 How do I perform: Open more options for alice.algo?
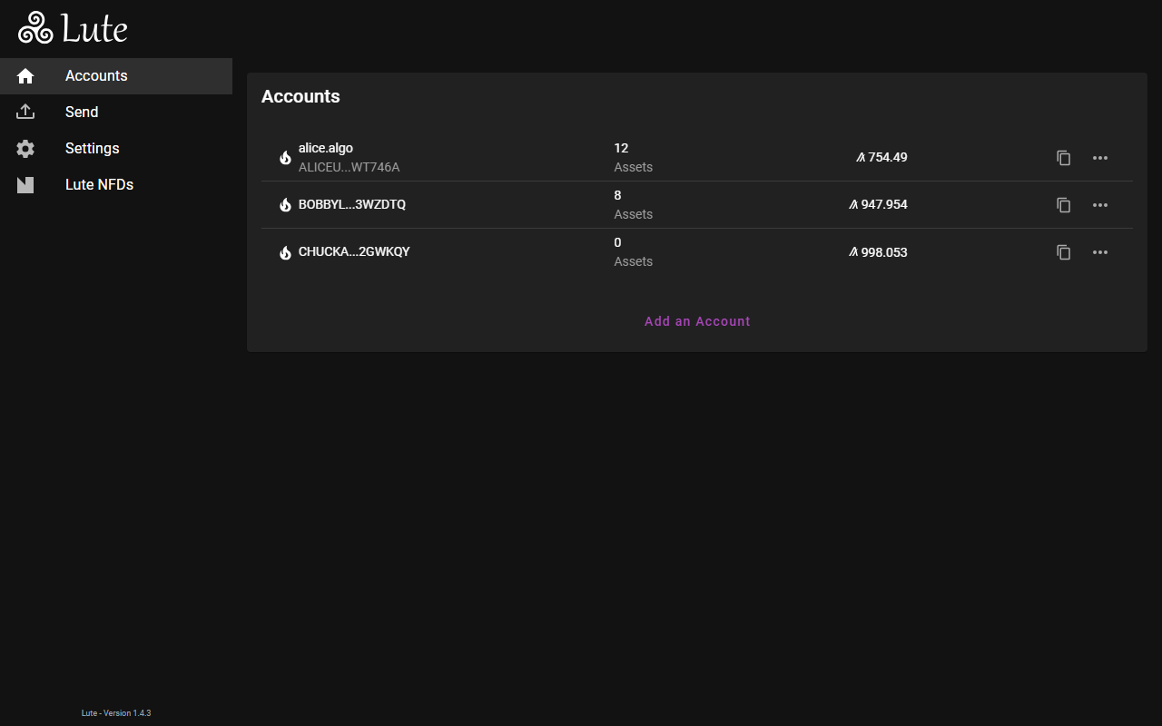click(x=1100, y=158)
